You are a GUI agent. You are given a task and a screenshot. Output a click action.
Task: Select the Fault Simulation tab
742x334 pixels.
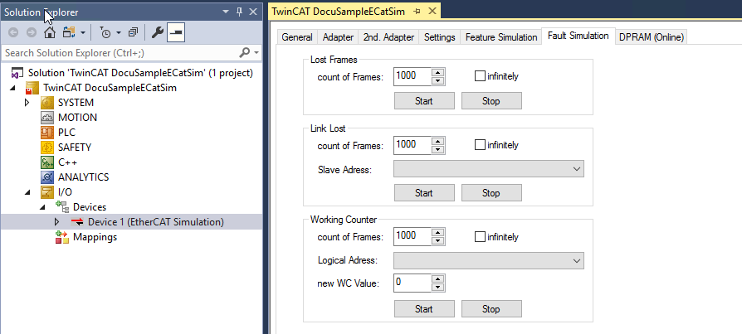pos(578,36)
